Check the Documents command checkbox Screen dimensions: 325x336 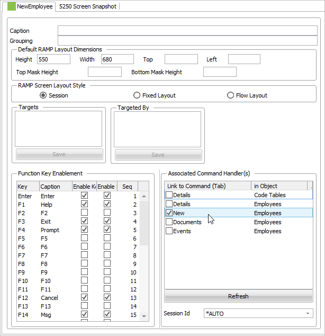pyautogui.click(x=169, y=222)
